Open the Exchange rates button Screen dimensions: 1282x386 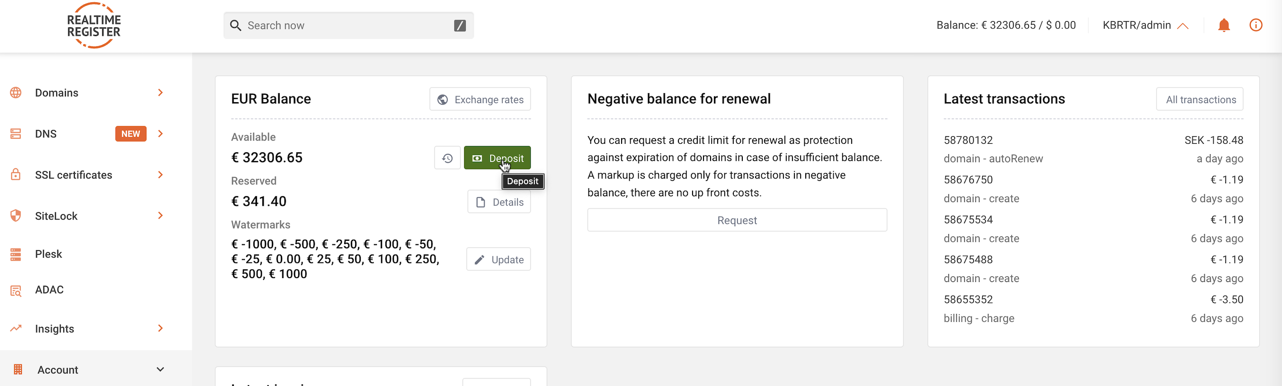click(x=480, y=99)
